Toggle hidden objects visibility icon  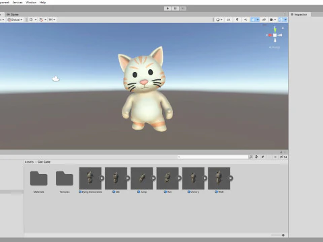(264, 19)
